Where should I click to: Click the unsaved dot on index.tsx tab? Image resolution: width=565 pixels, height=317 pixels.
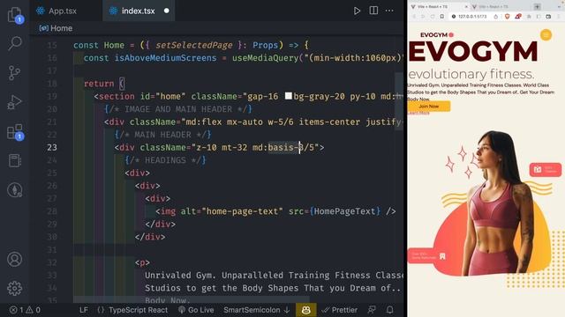pos(167,11)
